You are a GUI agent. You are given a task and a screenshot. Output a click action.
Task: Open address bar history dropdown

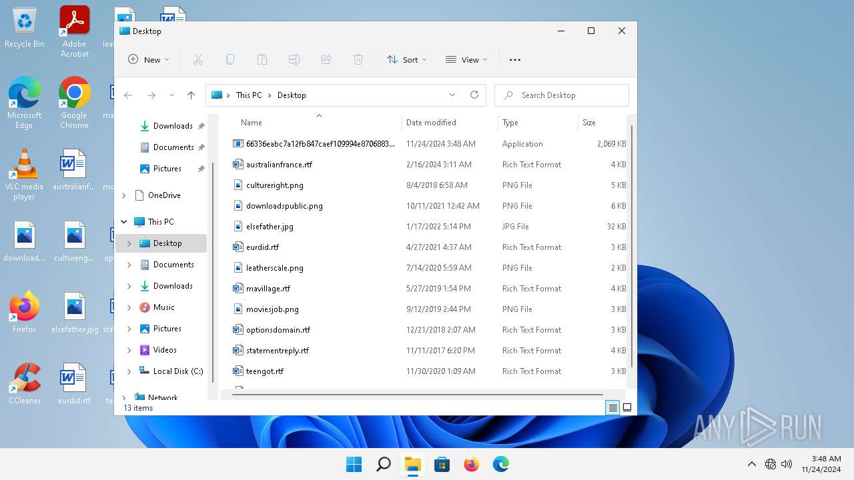[x=452, y=95]
